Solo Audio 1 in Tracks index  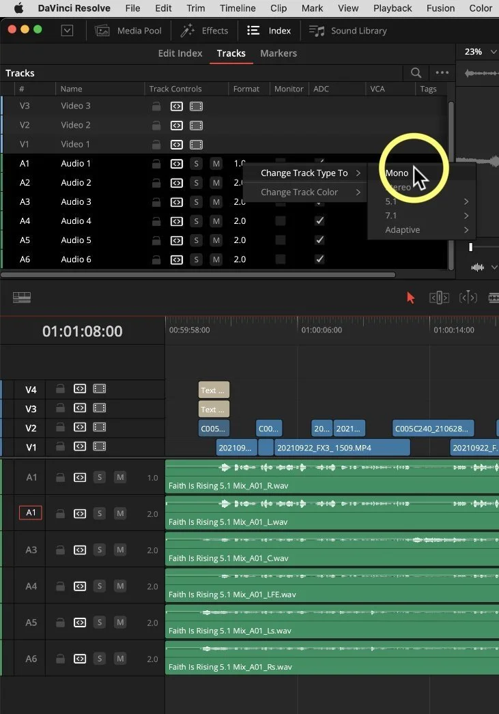click(x=196, y=164)
